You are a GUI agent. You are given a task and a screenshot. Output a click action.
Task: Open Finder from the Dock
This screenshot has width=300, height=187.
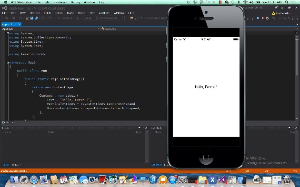point(14,180)
